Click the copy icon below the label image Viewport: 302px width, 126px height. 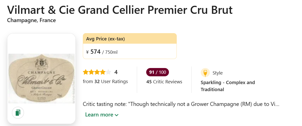(18, 112)
